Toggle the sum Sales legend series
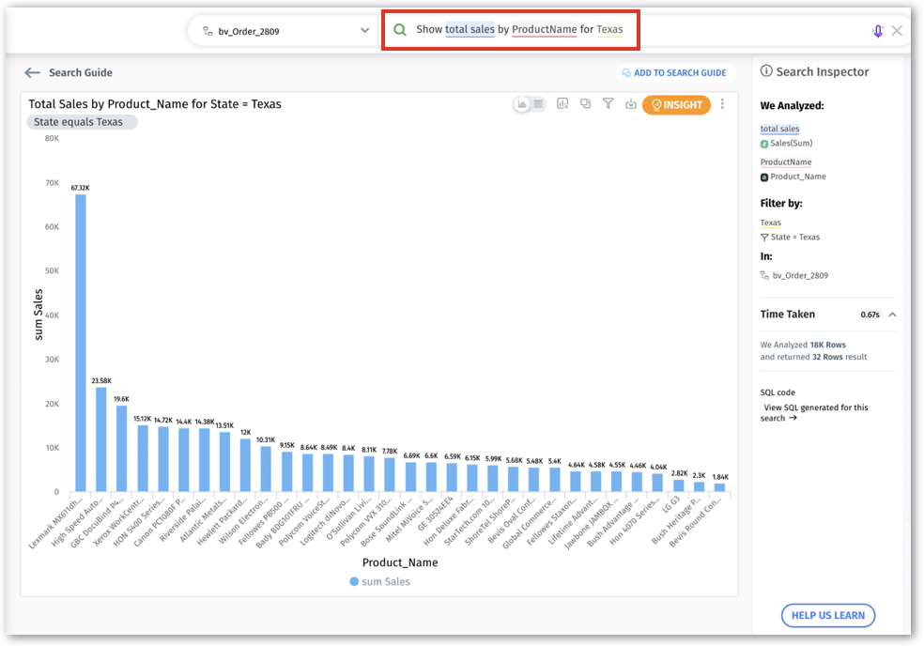Screen dimensions: 924x646 [379, 581]
